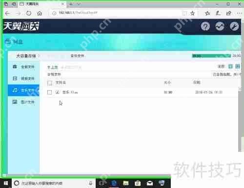Open the browser favorites hub icon

click(x=207, y=13)
